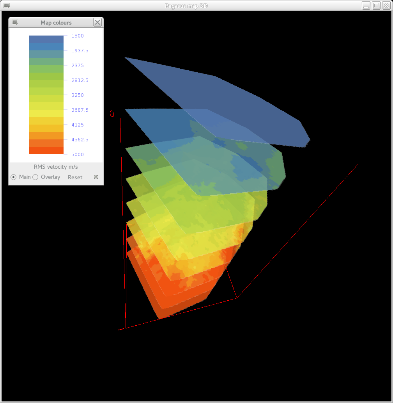
Task: Click the small X icon beside Reset
Action: [96, 177]
